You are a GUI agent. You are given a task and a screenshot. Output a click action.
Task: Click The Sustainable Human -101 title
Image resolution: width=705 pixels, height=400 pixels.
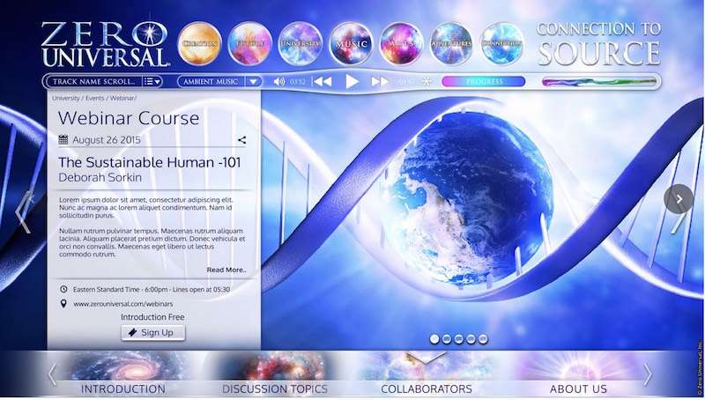click(x=150, y=162)
